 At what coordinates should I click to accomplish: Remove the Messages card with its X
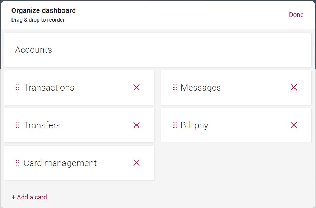pos(294,87)
